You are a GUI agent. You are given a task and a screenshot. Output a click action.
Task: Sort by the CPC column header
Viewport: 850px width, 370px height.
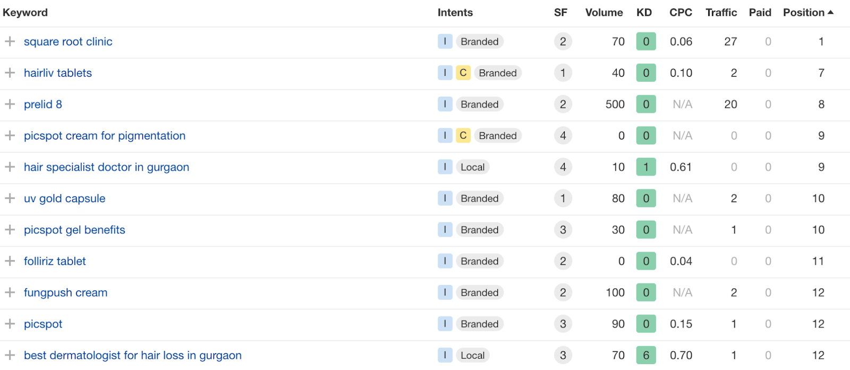pyautogui.click(x=681, y=12)
